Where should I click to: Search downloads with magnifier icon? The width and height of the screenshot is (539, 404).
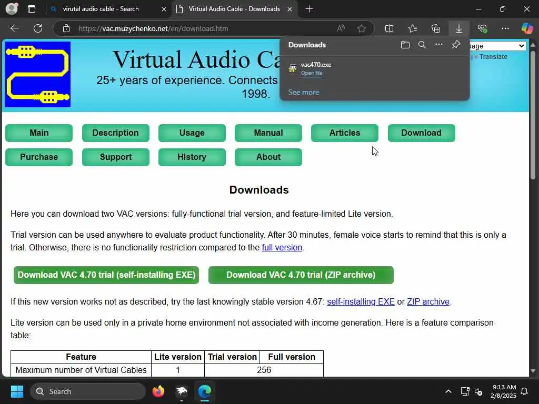[422, 45]
